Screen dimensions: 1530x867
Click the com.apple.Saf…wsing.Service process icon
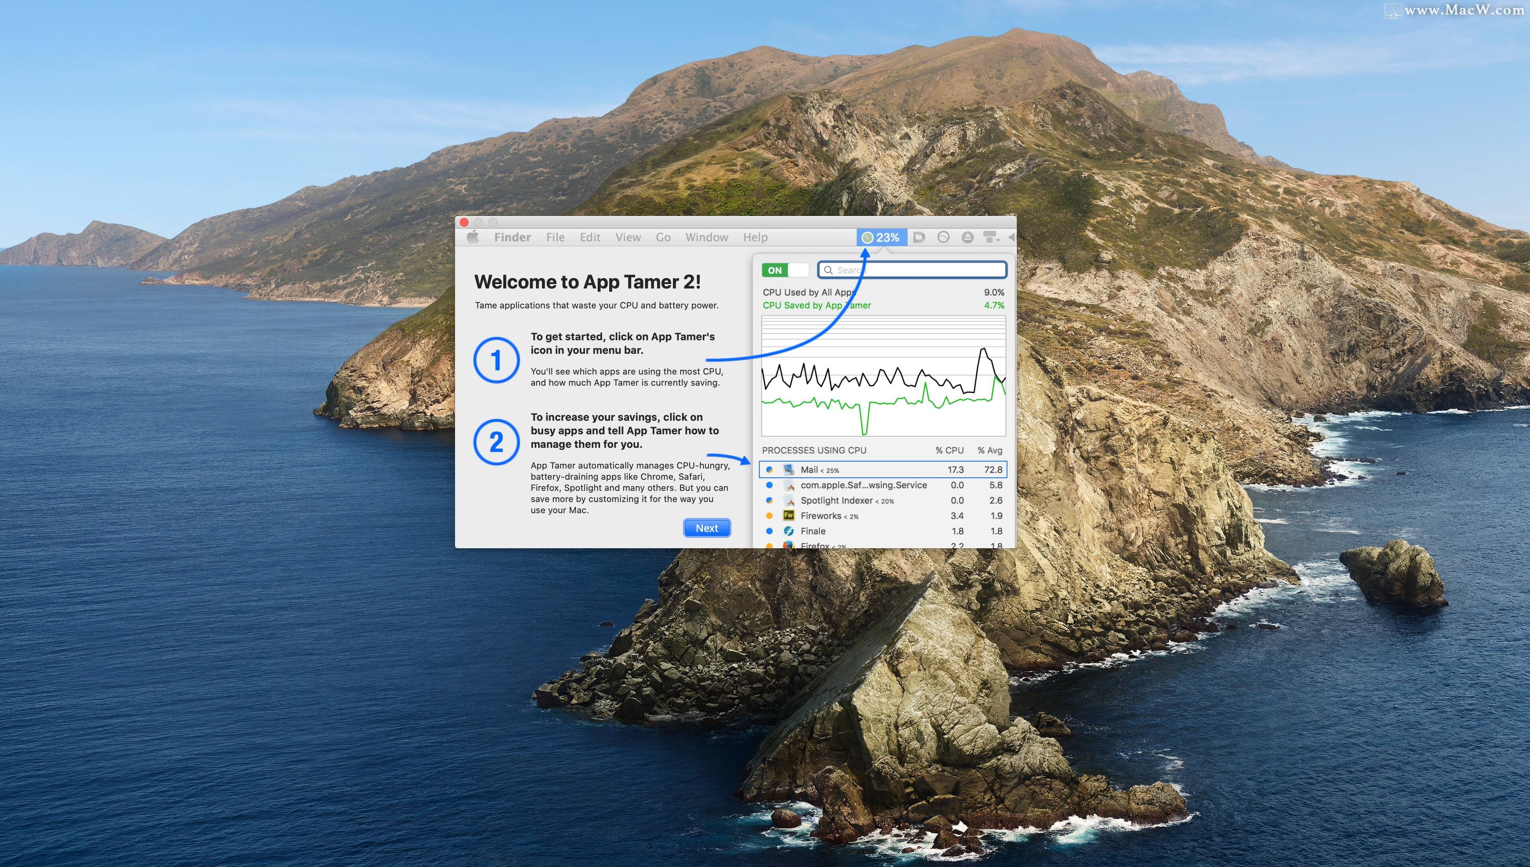[789, 485]
